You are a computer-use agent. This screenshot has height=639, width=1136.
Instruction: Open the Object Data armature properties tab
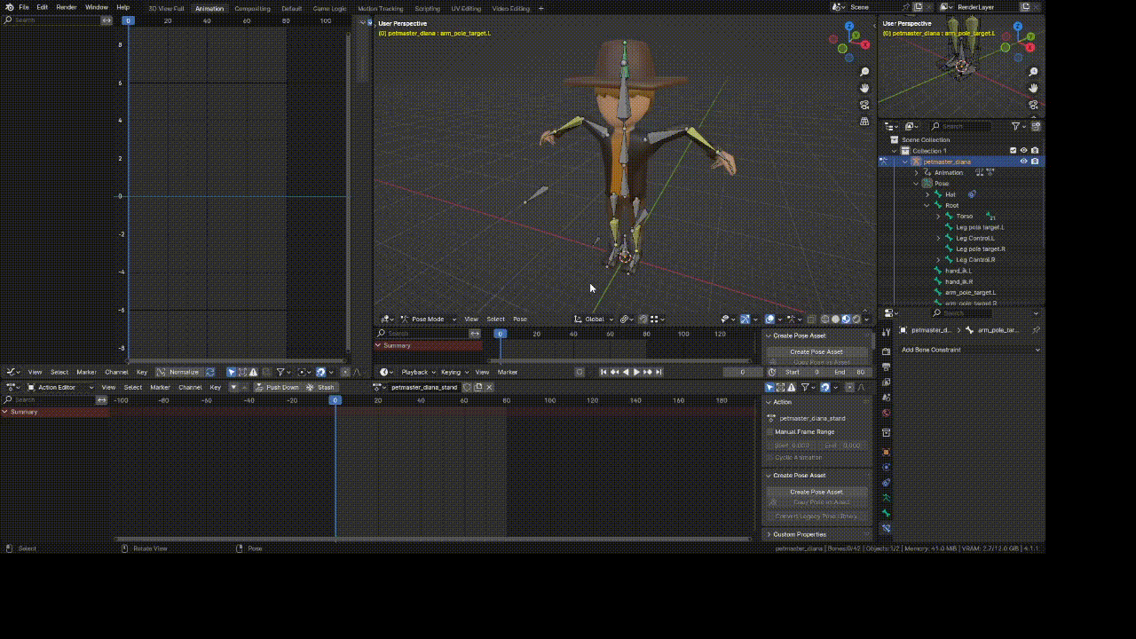886,498
